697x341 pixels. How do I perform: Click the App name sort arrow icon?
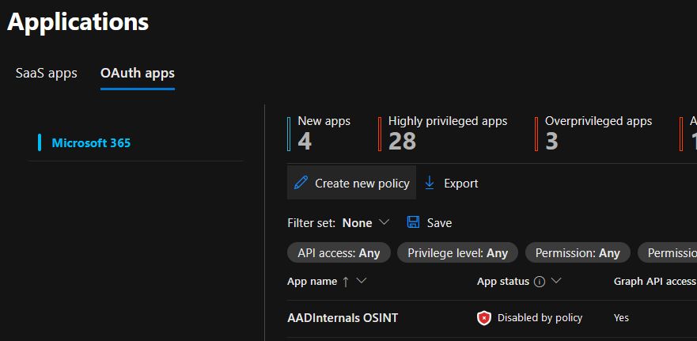click(346, 282)
